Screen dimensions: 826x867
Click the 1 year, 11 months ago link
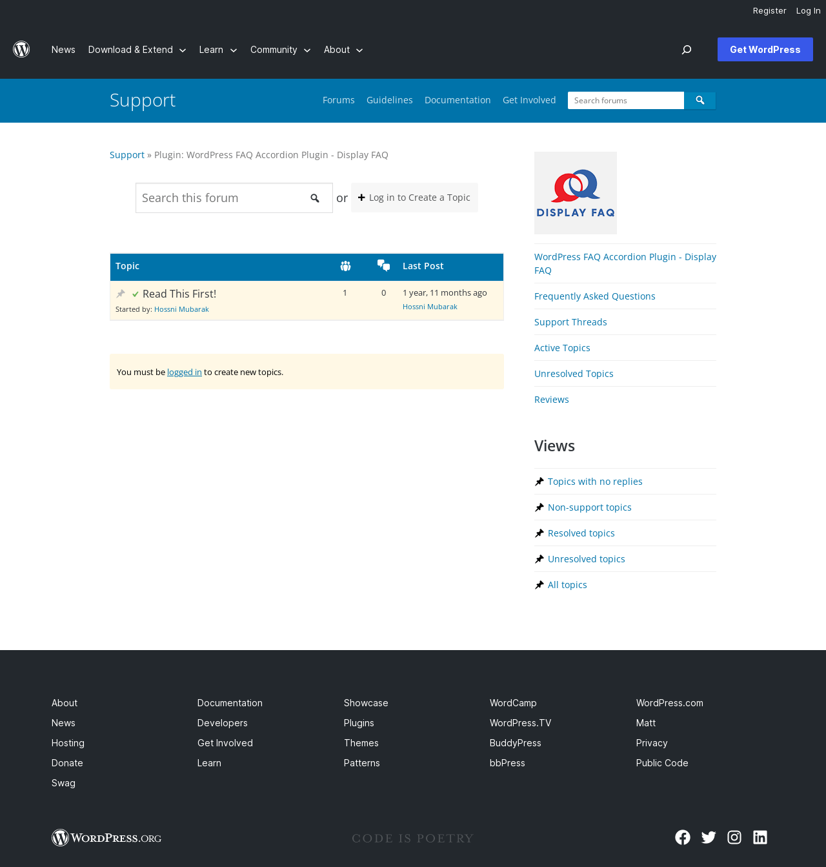pyautogui.click(x=445, y=292)
